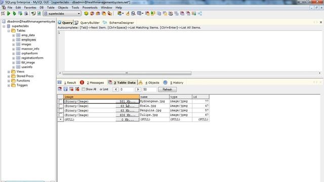Click into the SQL query editor area
Image resolution: width=324 pixels, height=182 pixels.
(x=193, y=51)
